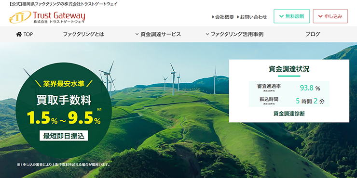Viewport: 357px width, 178px height.
Task: Expand the 資金調達サービス dropdown menu
Action: point(158,34)
